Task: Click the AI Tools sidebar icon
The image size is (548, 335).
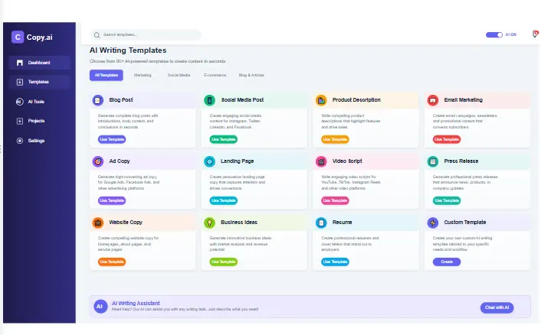Action: pos(20,102)
